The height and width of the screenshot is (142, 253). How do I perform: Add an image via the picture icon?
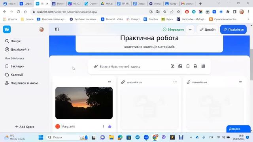click(180, 66)
